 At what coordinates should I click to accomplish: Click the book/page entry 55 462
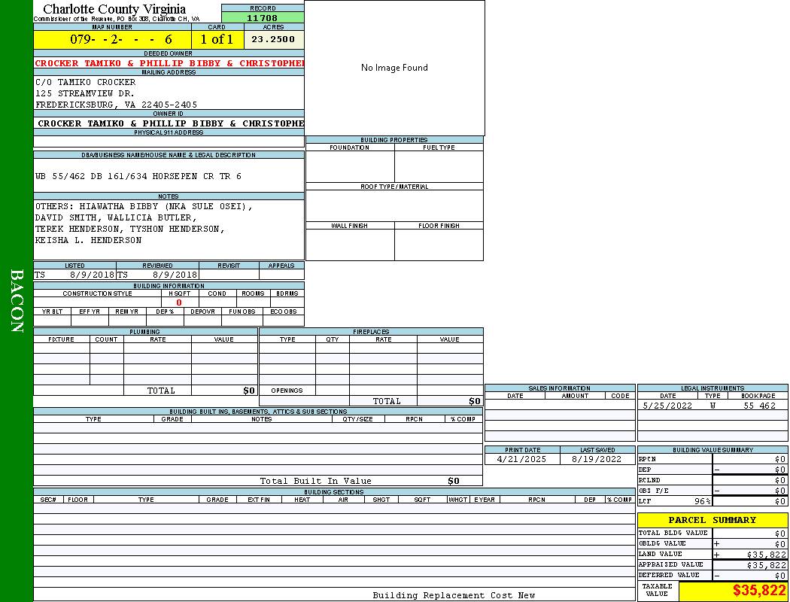759,406
